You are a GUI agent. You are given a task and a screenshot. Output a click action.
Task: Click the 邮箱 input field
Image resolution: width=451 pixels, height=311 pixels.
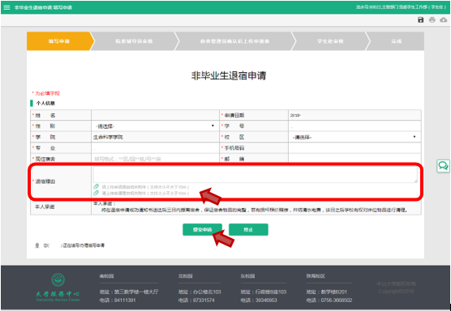click(354, 158)
